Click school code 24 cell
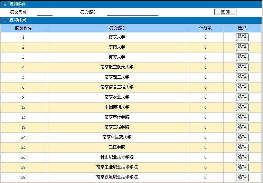This screenshot has width=263, height=183. 23,137
